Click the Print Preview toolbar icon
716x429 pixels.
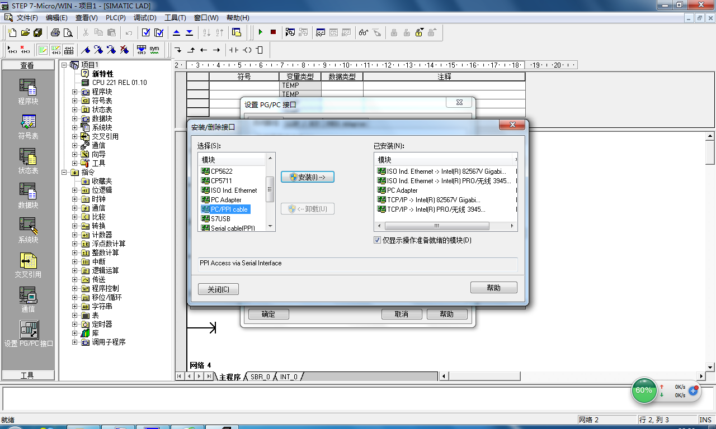click(68, 32)
